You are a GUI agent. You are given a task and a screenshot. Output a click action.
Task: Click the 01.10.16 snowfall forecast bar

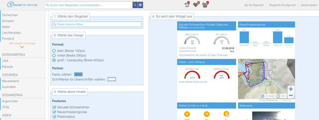click(289, 40)
